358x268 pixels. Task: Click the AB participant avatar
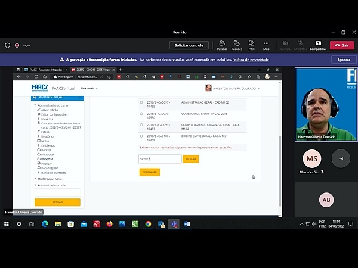[326, 200]
